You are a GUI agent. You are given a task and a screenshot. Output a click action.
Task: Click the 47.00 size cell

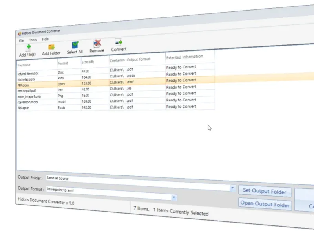click(x=95, y=71)
